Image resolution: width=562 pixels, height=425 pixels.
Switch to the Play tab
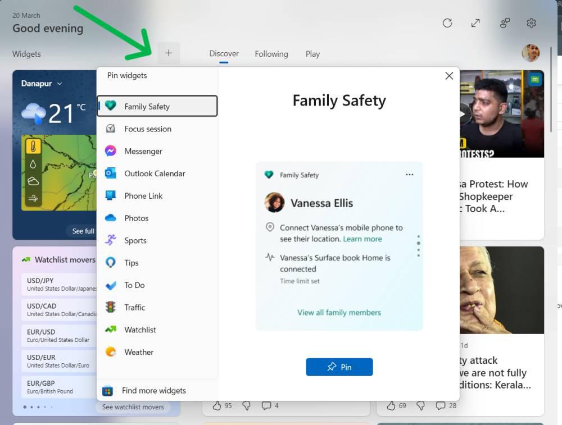tap(312, 54)
